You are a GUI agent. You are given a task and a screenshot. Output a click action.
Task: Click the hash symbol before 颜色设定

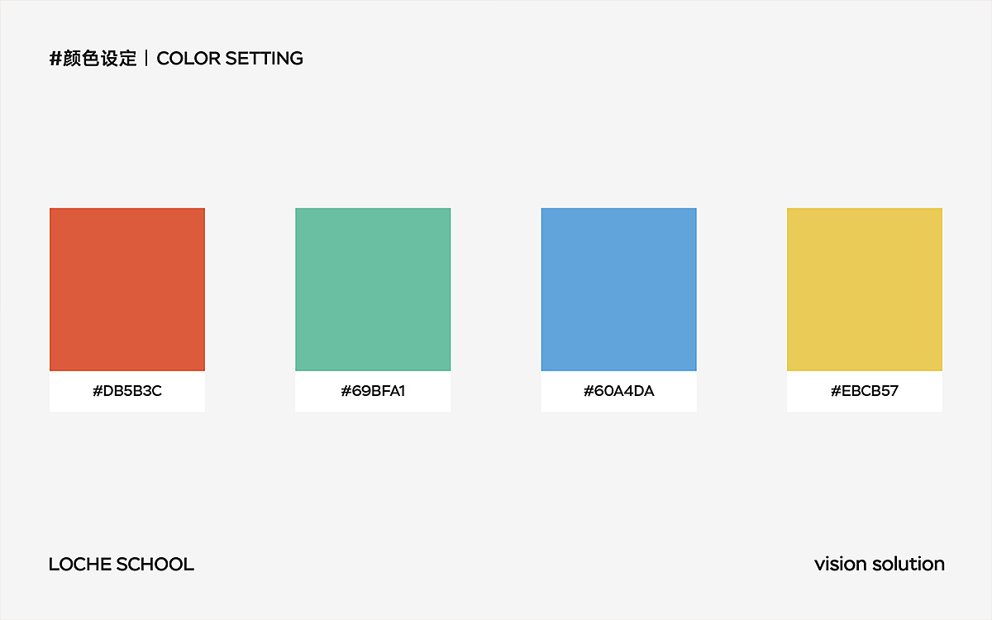[x=55, y=59]
